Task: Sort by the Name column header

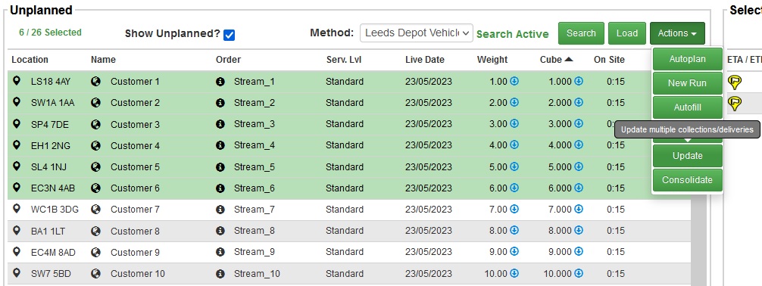Action: pos(103,60)
